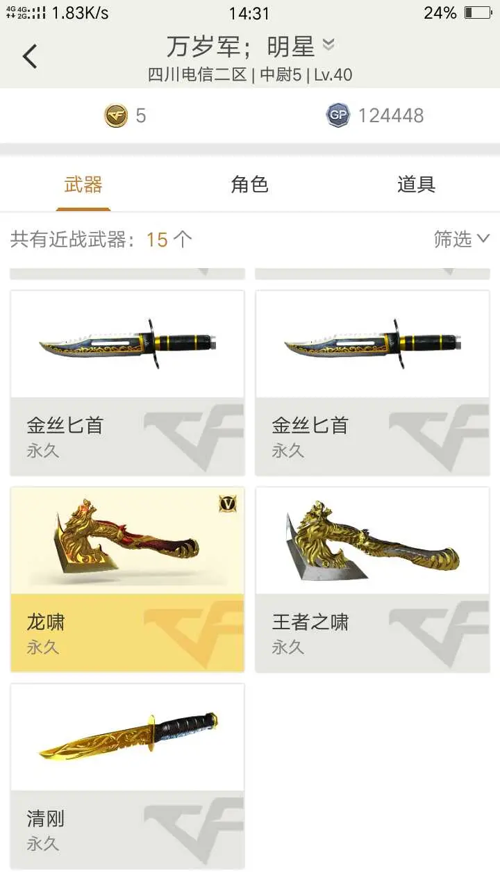Open the 筛选 filter dropdown
The width and height of the screenshot is (500, 889).
point(462,239)
